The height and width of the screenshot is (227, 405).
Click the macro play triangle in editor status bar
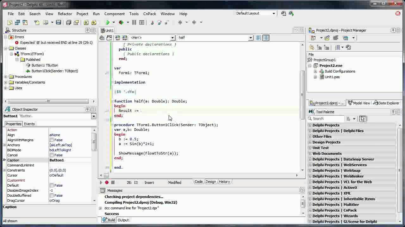click(101, 182)
